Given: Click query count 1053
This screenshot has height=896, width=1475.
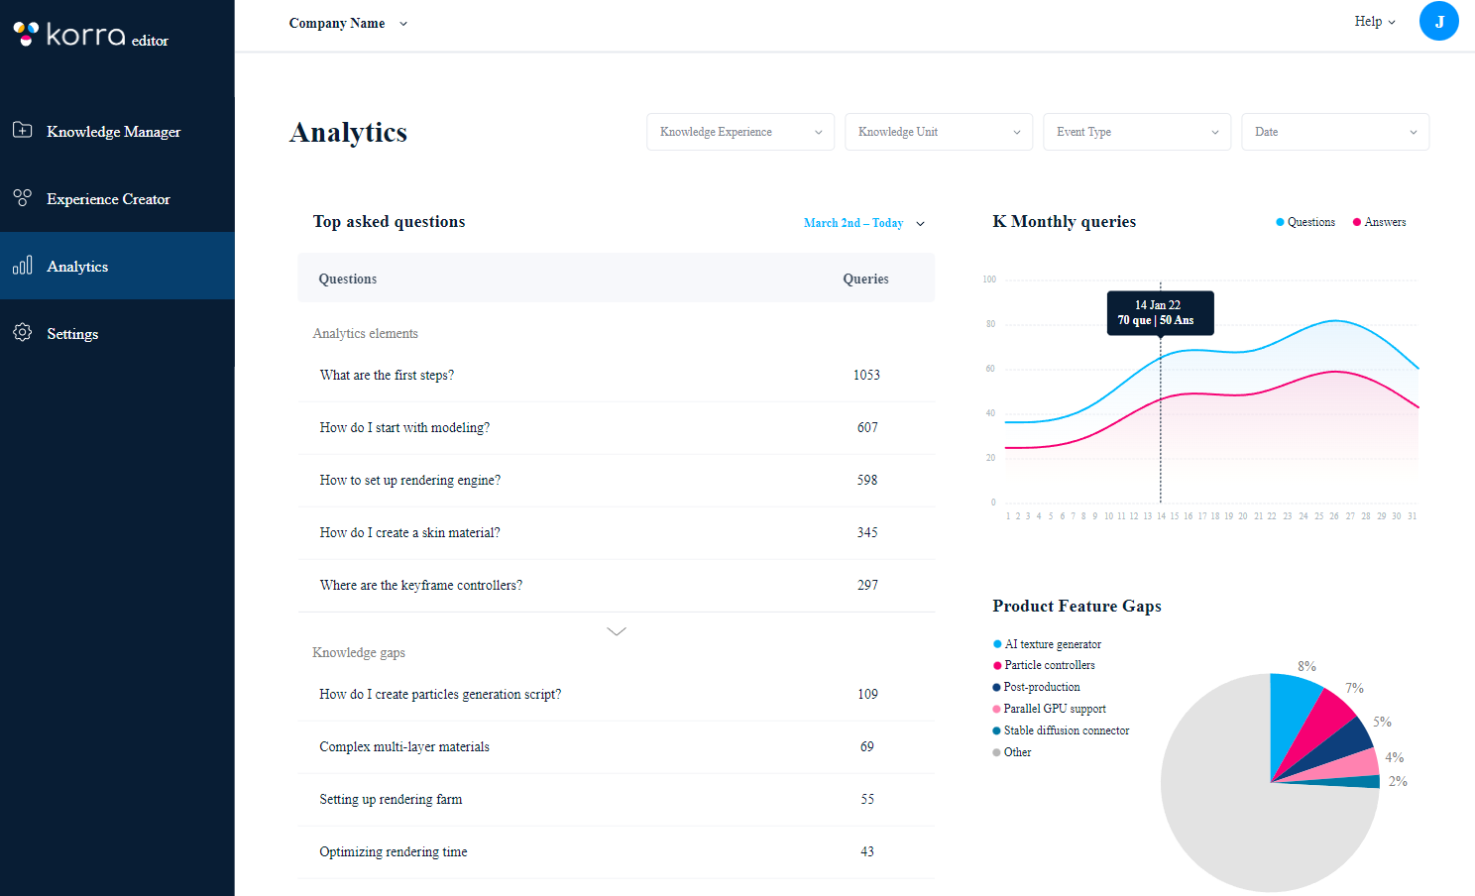Looking at the screenshot, I should (x=866, y=376).
